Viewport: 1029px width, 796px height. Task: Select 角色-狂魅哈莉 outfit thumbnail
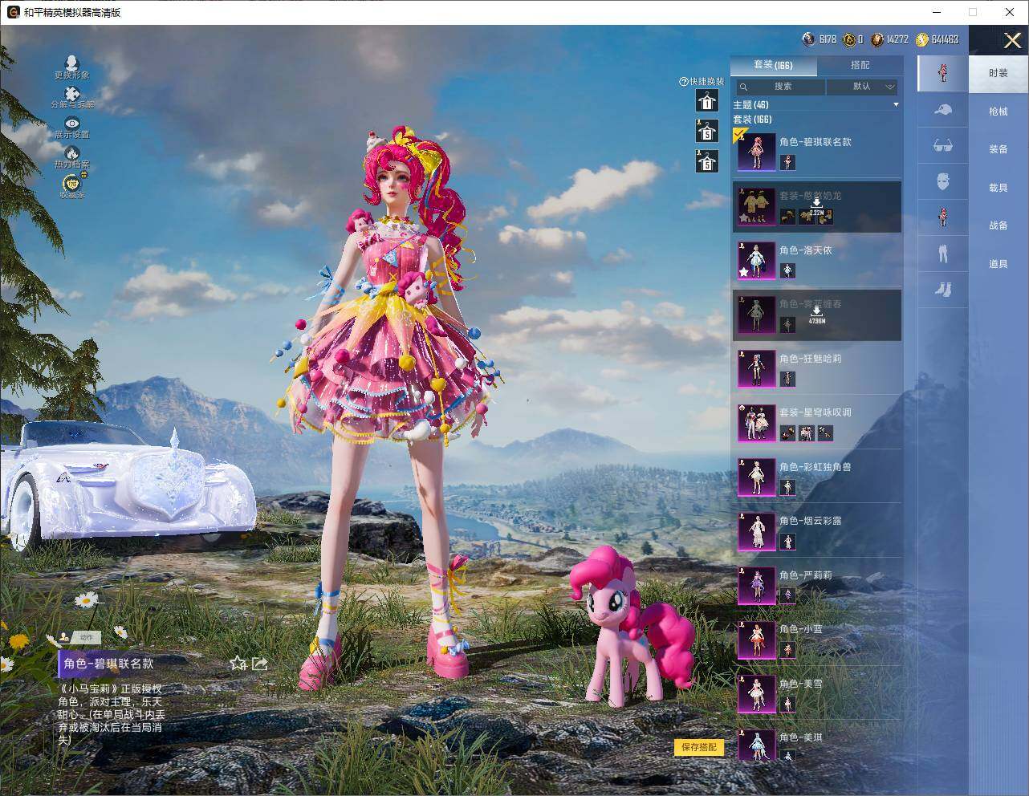pyautogui.click(x=756, y=368)
